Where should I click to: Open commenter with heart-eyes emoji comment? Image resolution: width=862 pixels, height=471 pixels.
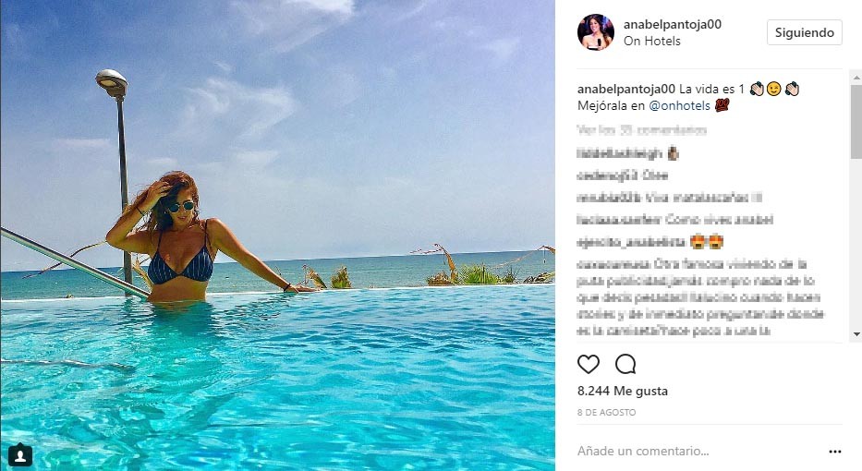[631, 242]
